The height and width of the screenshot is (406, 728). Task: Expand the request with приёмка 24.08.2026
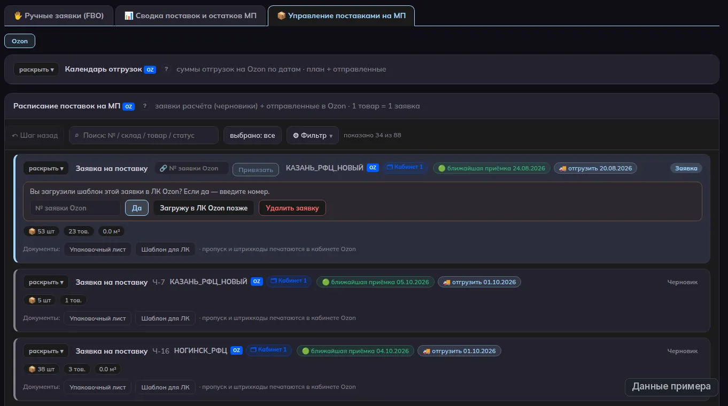pos(46,168)
